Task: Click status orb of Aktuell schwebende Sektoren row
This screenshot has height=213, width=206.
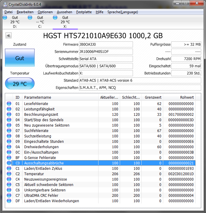Action: (x=9, y=184)
